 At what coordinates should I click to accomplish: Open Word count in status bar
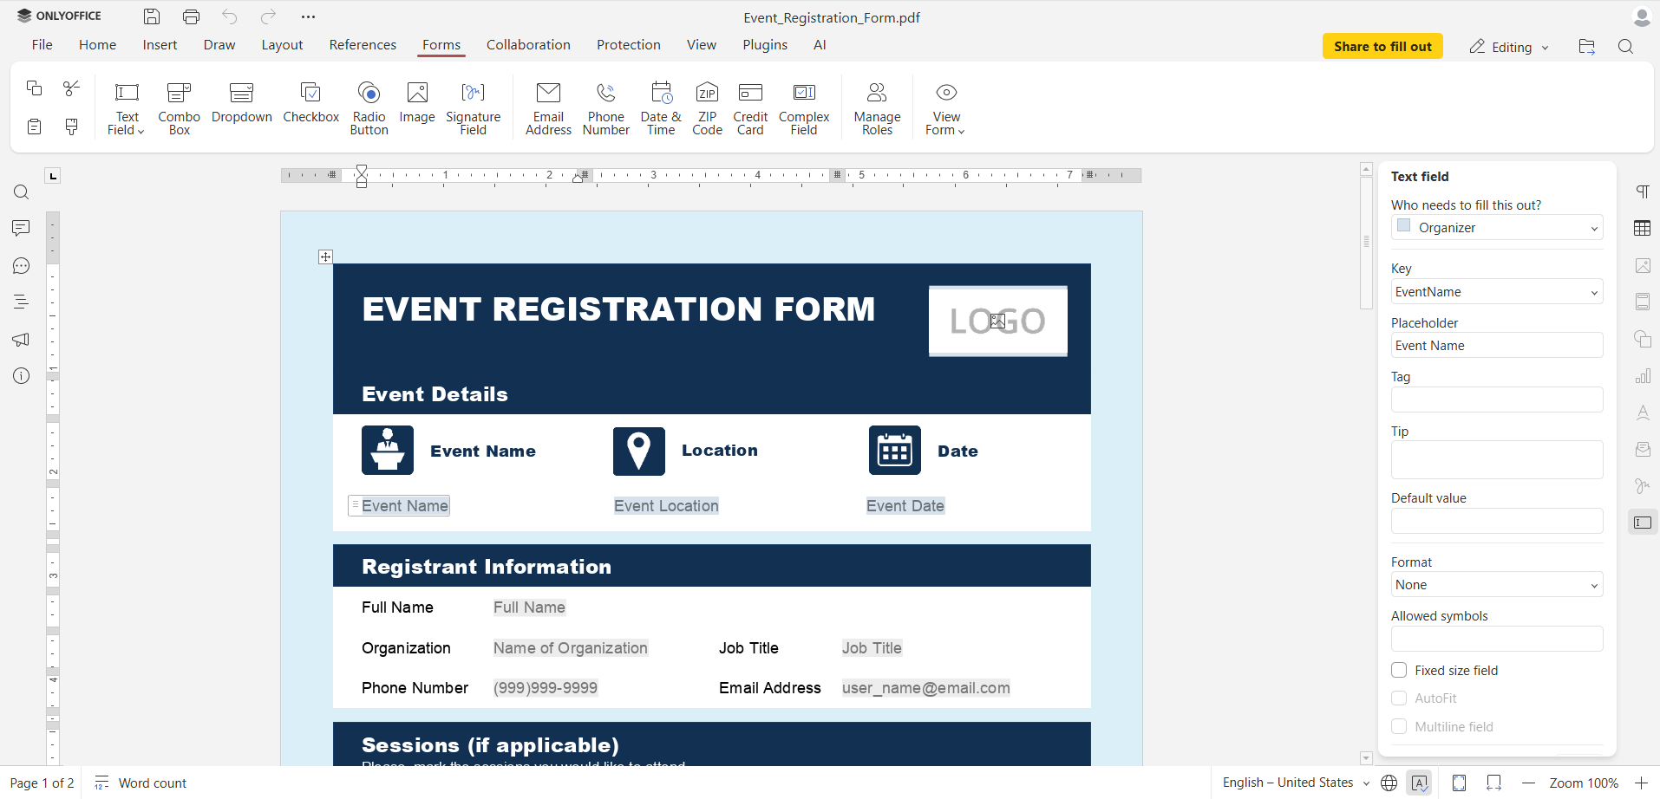pos(141,783)
